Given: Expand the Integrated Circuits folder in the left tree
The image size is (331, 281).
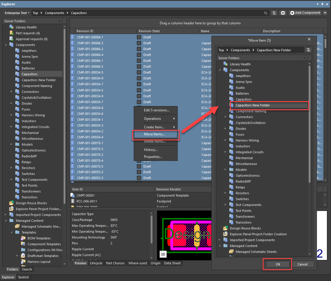Looking at the screenshot, I should pos(11,127).
